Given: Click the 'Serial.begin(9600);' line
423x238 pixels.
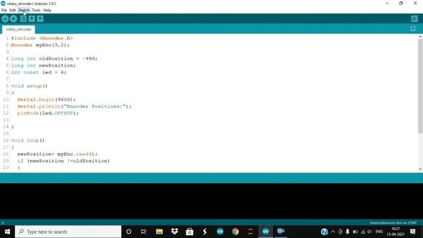Looking at the screenshot, I should point(47,100).
